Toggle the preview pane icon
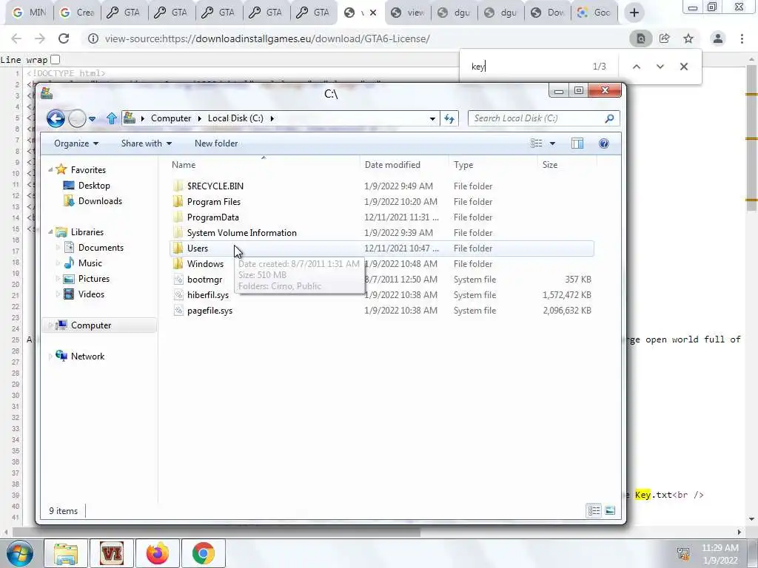This screenshot has height=568, width=758. pos(577,143)
